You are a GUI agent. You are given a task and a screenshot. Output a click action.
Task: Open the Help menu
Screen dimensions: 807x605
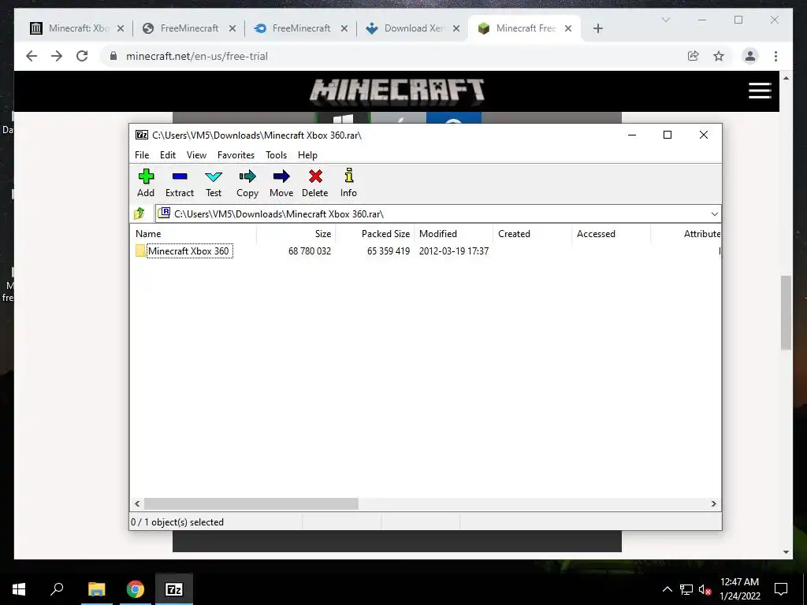click(308, 155)
